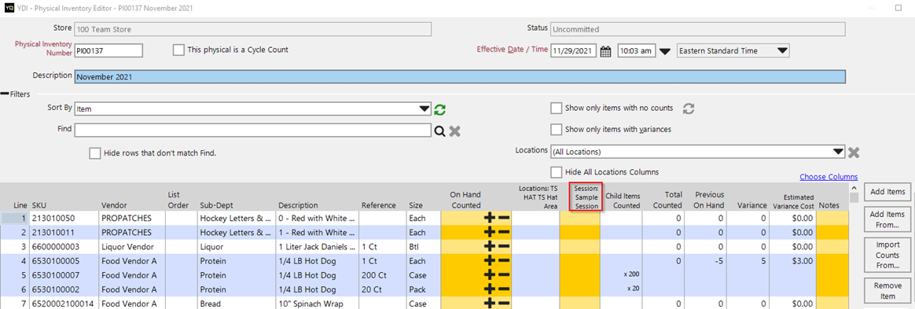Click minus icon for SKU 6530100005
The height and width of the screenshot is (309, 915).
(504, 260)
